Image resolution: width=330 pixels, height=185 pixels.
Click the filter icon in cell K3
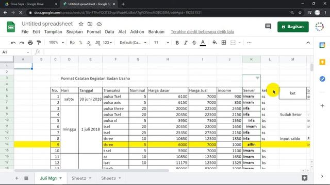pyautogui.click(x=257, y=78)
